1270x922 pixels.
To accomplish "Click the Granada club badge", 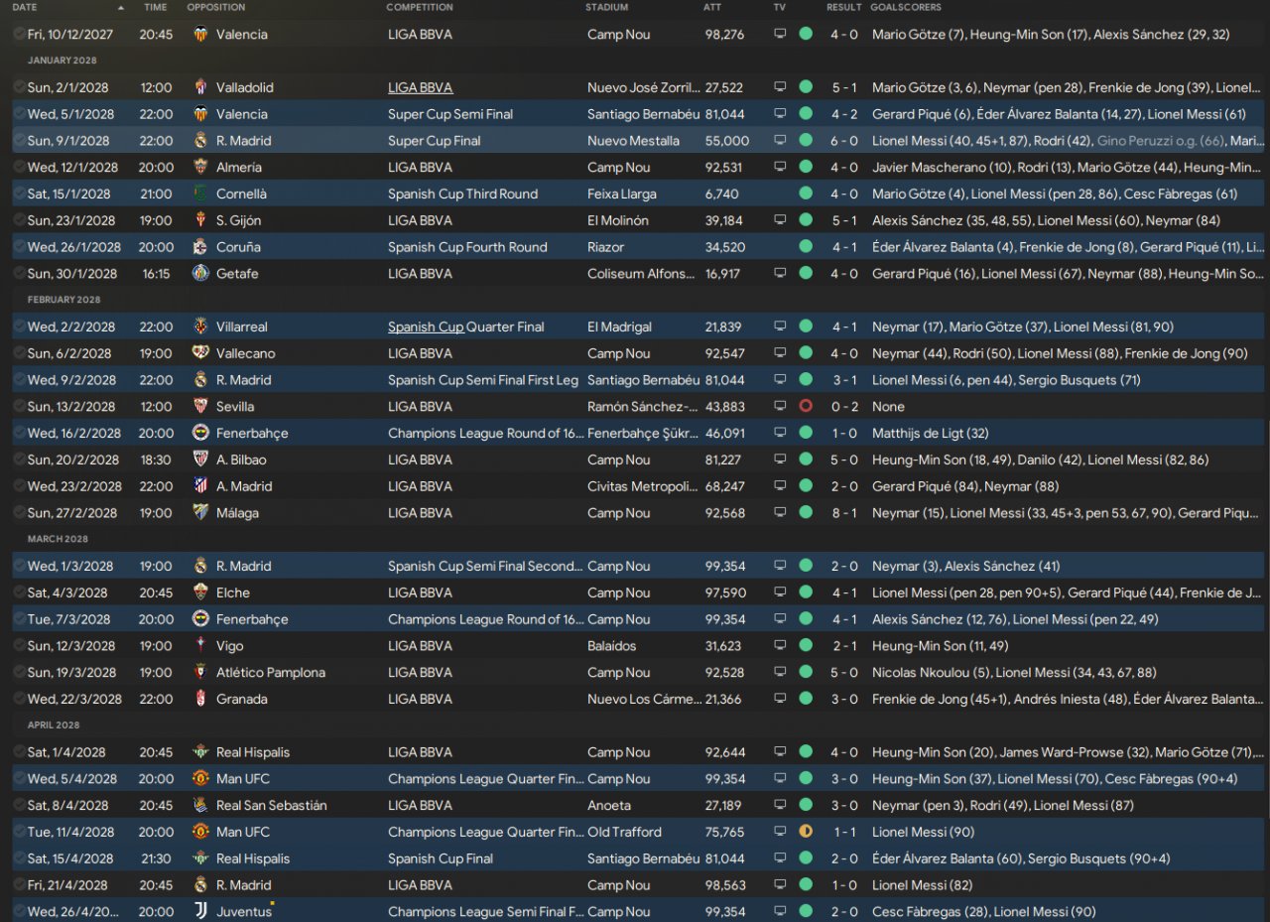I will (x=200, y=699).
